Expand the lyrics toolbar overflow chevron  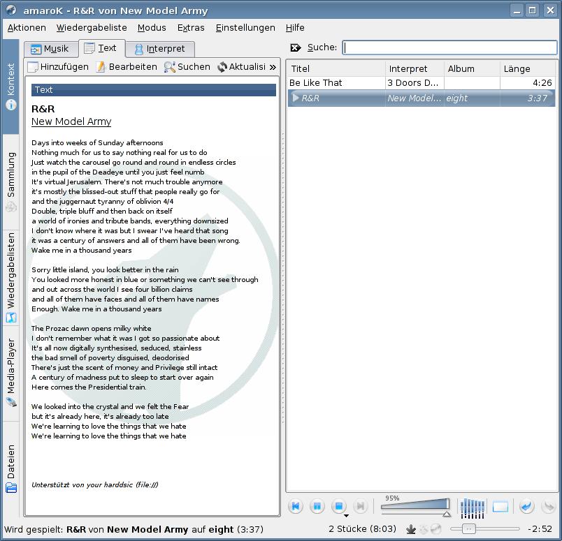coord(273,67)
